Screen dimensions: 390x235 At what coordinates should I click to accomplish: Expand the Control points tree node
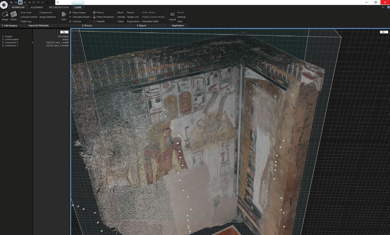click(x=3, y=40)
